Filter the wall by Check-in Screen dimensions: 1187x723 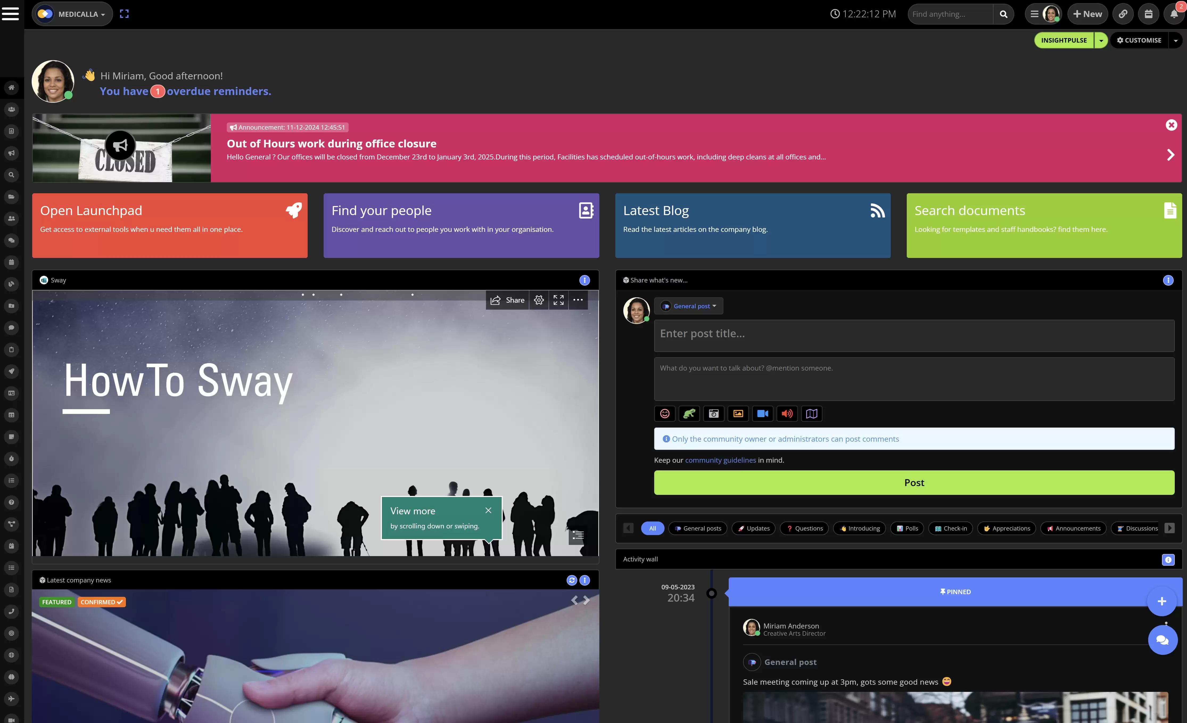point(951,528)
